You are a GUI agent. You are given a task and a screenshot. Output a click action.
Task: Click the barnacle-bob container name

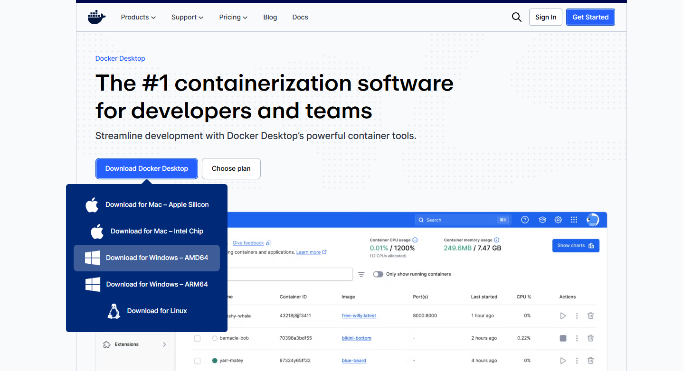click(x=234, y=338)
